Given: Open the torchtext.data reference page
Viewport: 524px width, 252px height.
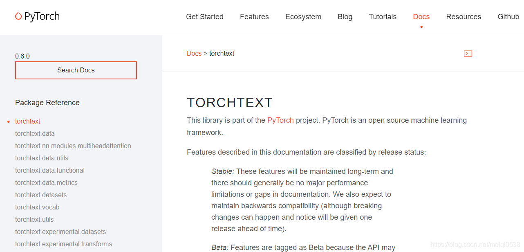Looking at the screenshot, I should pyautogui.click(x=35, y=133).
